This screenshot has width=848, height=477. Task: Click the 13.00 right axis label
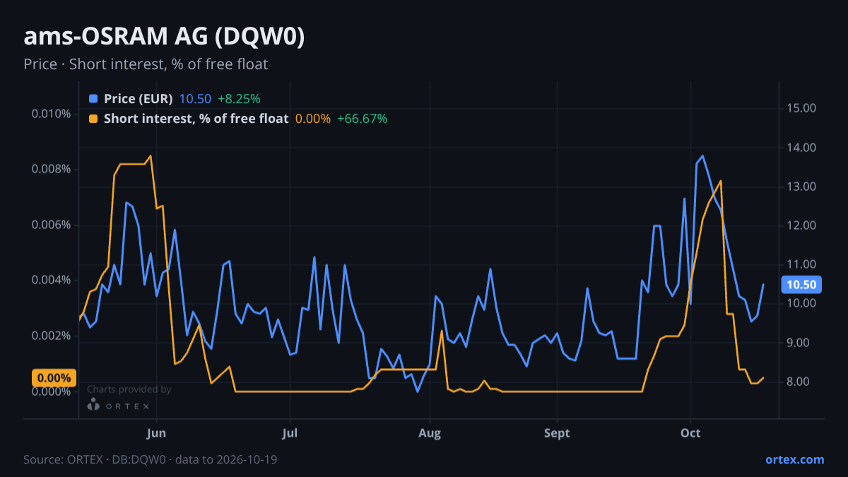click(801, 187)
